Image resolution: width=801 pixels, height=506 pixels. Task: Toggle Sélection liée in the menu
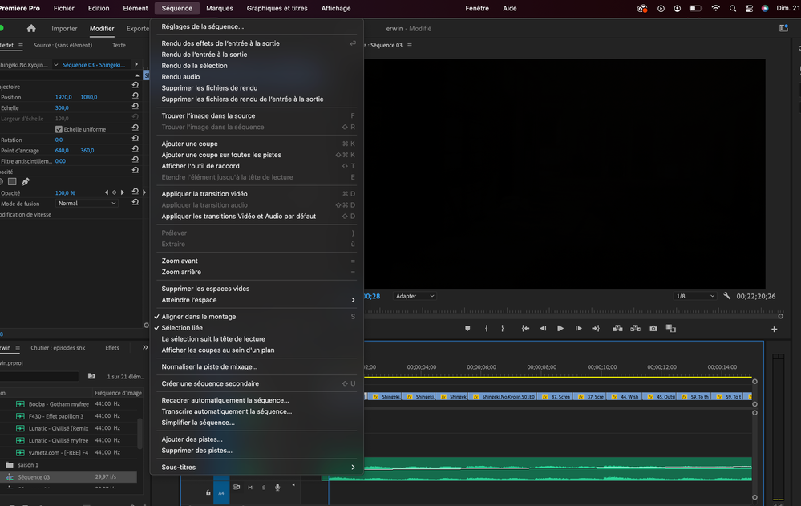182,328
